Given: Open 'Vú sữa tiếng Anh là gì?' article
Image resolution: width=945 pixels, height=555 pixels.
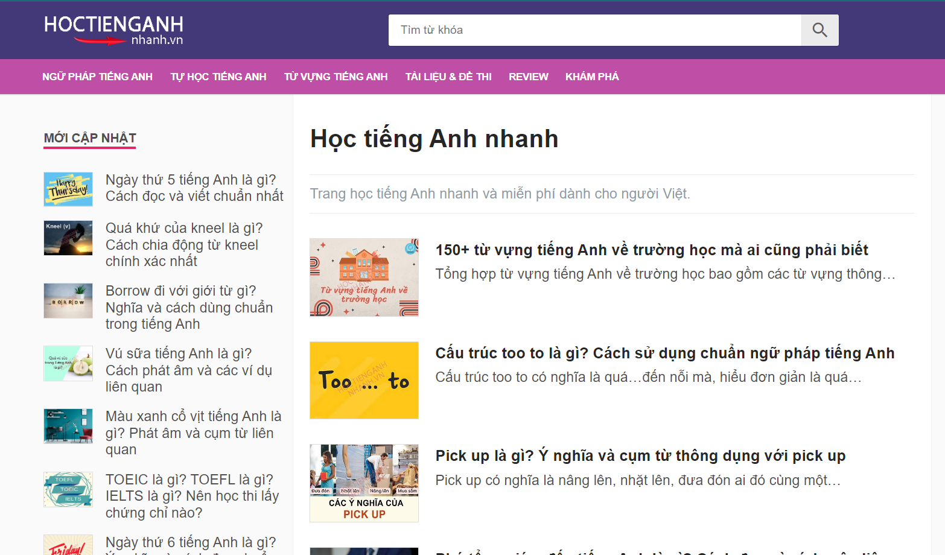Looking at the screenshot, I should click(189, 370).
